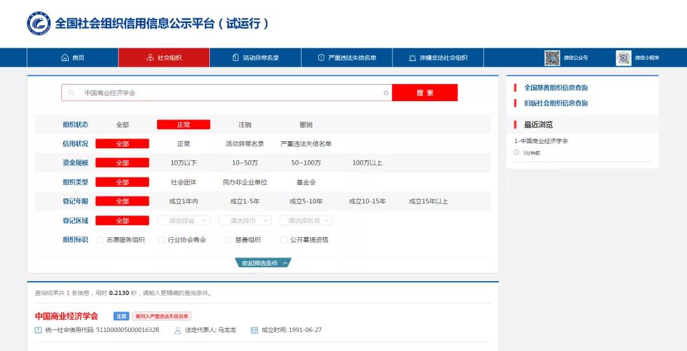Select 注销 under 组织状态
687x351 pixels.
(x=245, y=125)
